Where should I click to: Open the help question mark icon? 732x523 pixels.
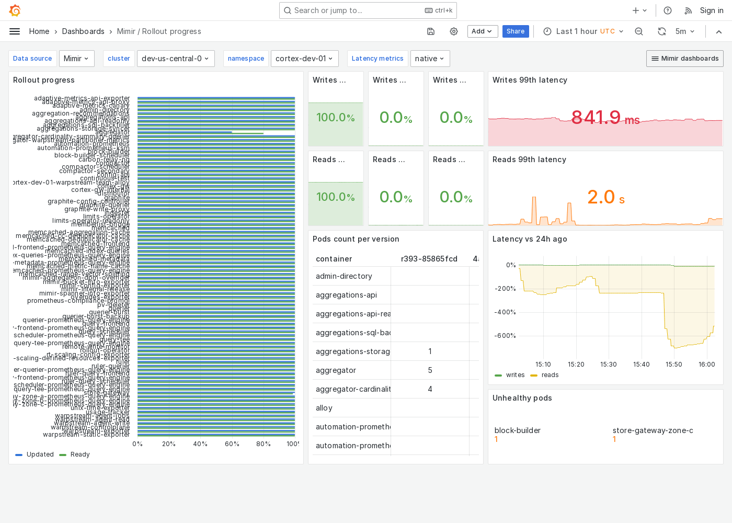(x=668, y=10)
